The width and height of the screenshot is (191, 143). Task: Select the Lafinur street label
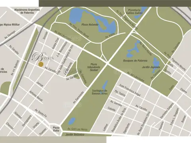(x=105, y=127)
